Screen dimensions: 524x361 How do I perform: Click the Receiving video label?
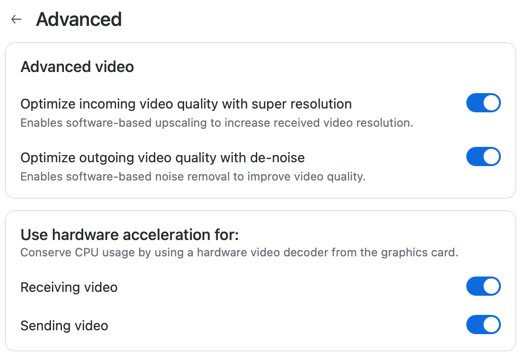(69, 287)
